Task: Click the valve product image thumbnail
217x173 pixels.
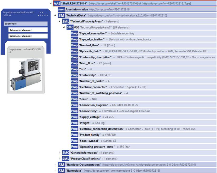Action: (25, 75)
